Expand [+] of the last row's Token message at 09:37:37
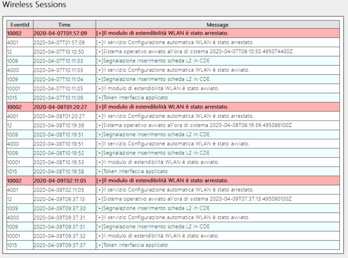This screenshot has height=258, width=348. point(100,245)
